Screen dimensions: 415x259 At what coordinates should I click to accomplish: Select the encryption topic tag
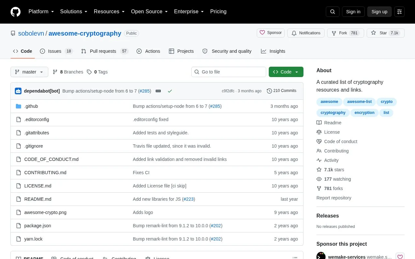click(364, 113)
